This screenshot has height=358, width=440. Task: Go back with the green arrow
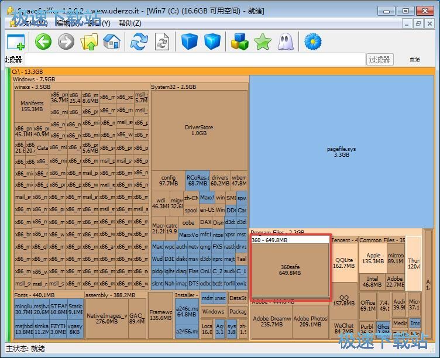(x=43, y=42)
